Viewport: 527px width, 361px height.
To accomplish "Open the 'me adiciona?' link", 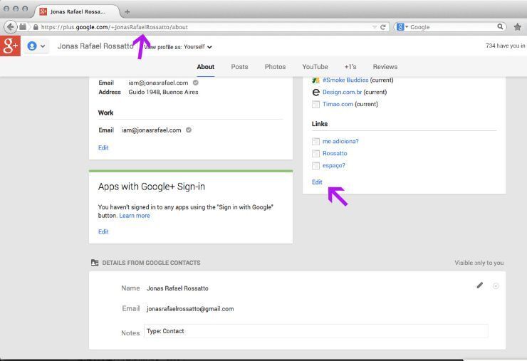I will tap(340, 141).
